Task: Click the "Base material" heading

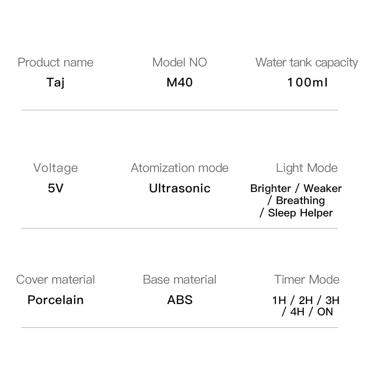Action: point(180,280)
